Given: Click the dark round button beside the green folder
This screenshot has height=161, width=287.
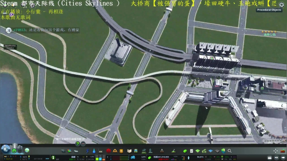Looking at the screenshot, I should pos(20,151).
